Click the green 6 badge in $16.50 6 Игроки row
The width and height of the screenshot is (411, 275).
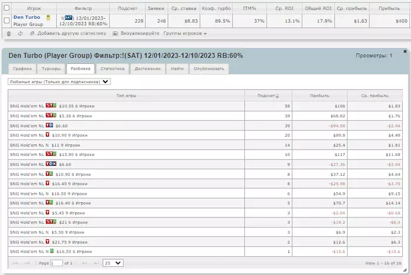(52, 251)
